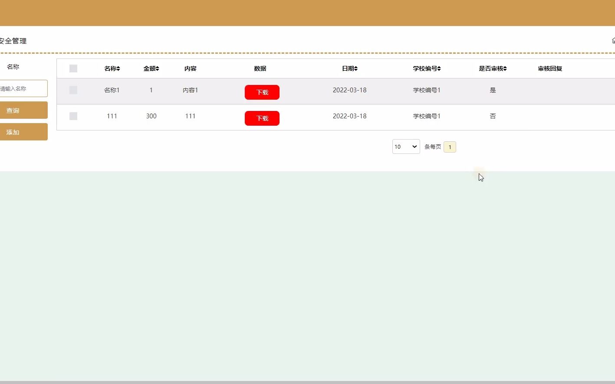This screenshot has height=384, width=615.
Task: Click the 审核回复 column header
Action: point(550,68)
